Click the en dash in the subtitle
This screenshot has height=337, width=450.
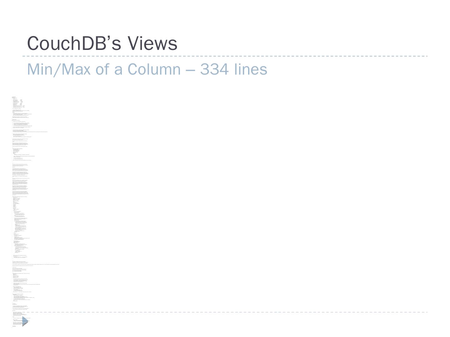coord(190,70)
